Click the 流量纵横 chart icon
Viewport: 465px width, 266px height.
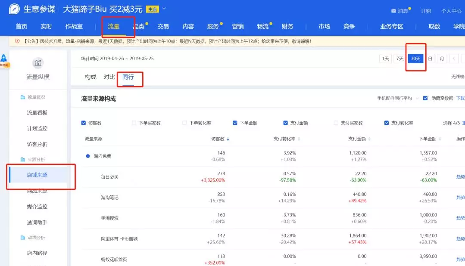pos(37,63)
